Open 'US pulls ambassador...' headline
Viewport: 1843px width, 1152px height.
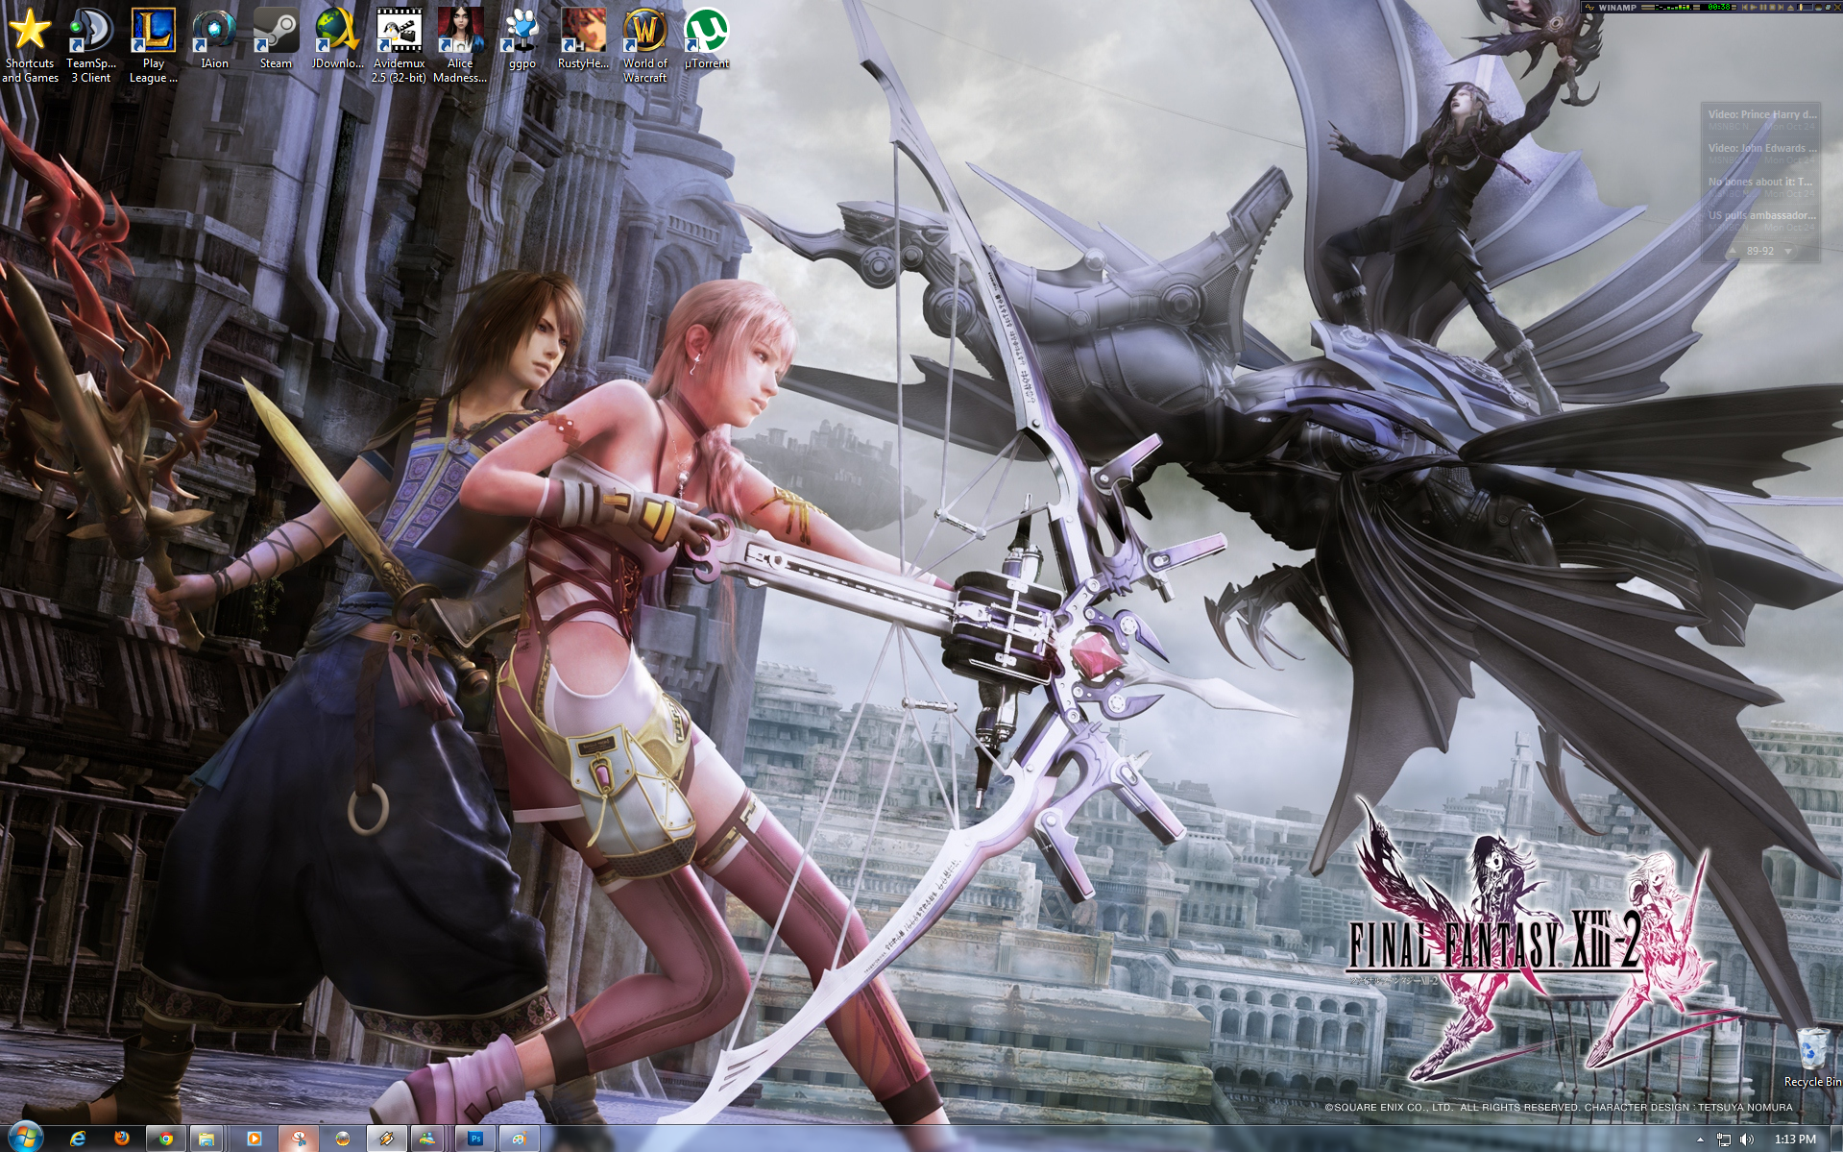tap(1762, 215)
